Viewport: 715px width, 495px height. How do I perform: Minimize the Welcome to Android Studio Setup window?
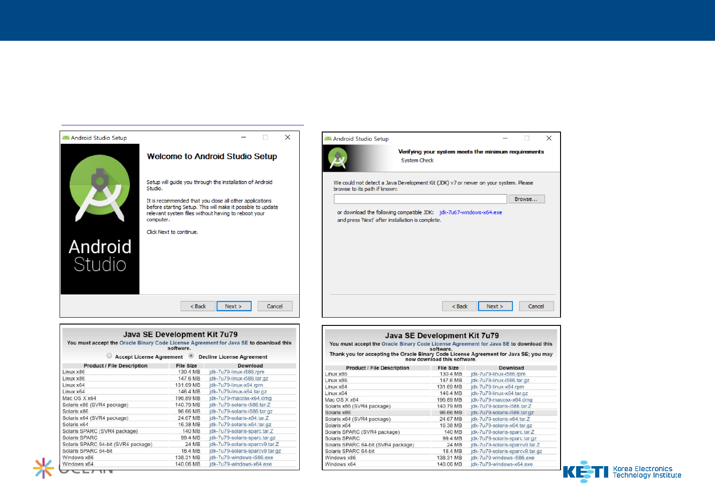tap(244, 137)
